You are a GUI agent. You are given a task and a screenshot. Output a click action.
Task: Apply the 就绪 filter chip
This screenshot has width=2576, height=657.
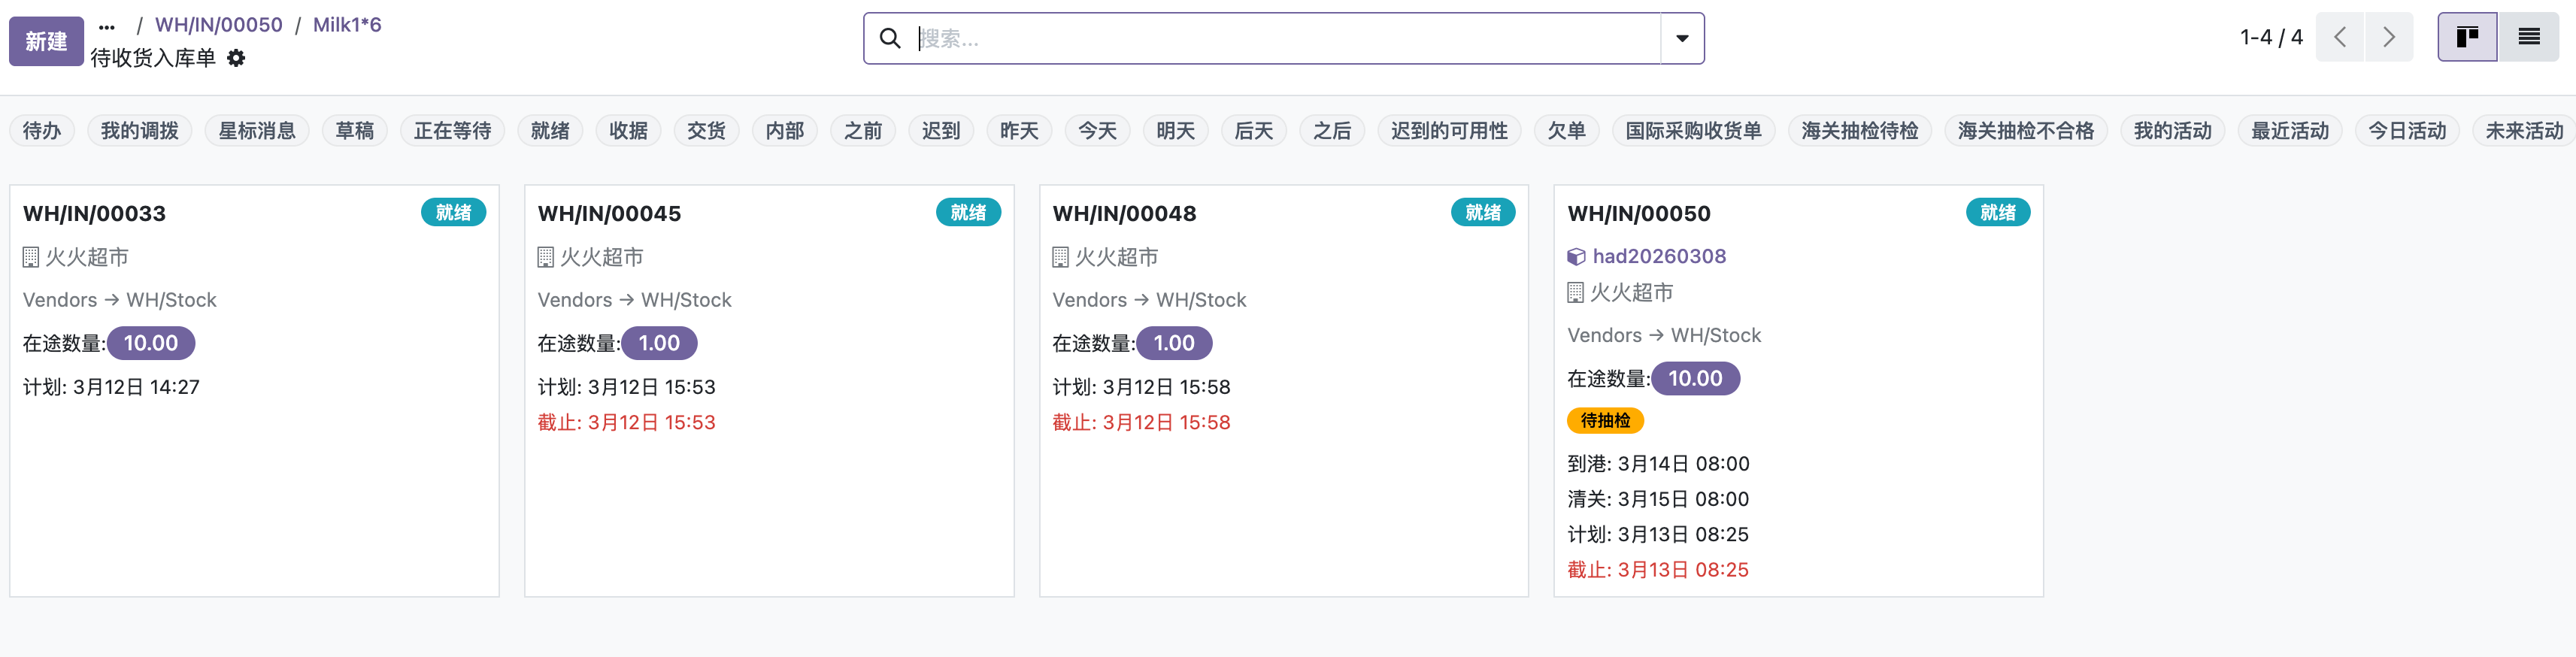(550, 131)
